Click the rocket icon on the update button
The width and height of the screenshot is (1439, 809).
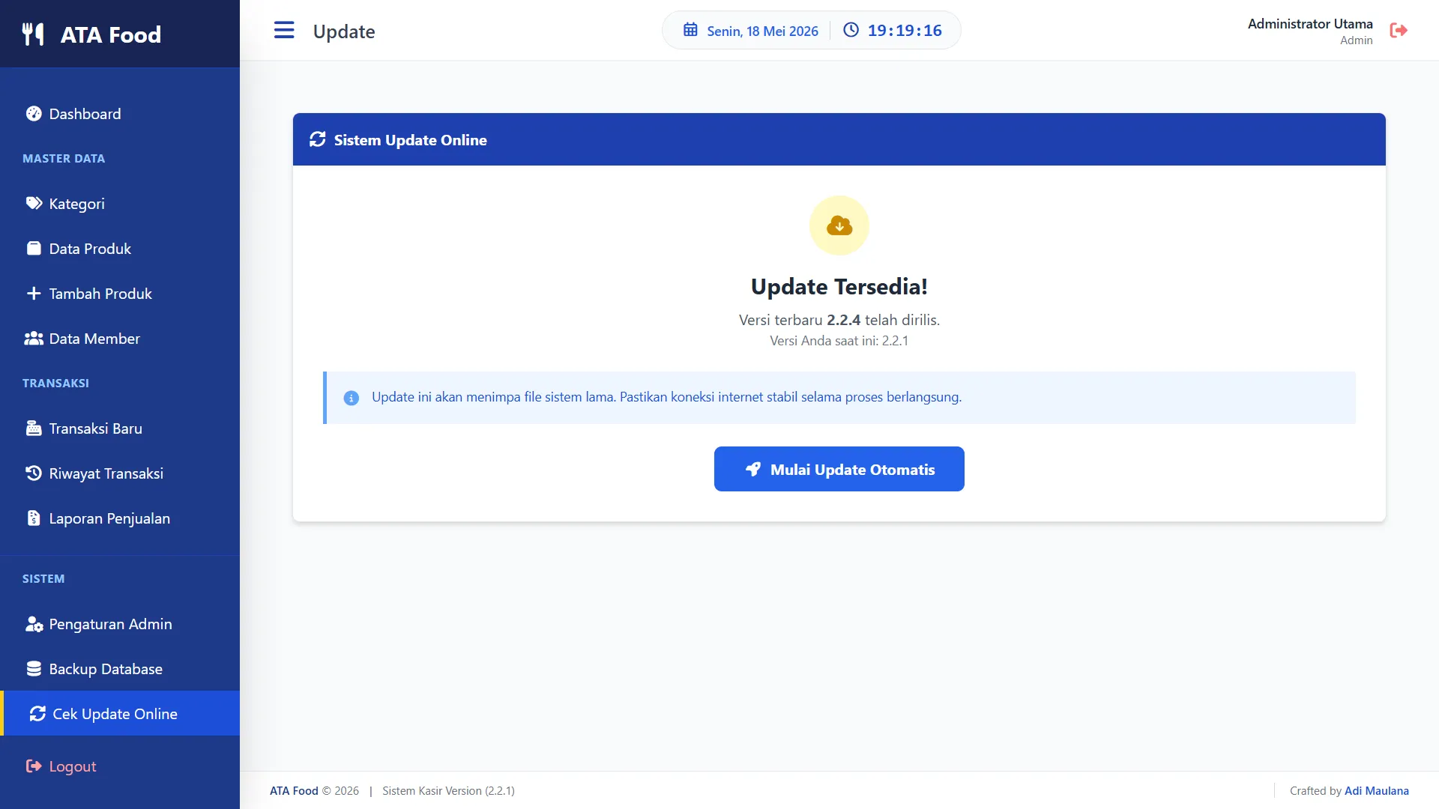click(753, 469)
